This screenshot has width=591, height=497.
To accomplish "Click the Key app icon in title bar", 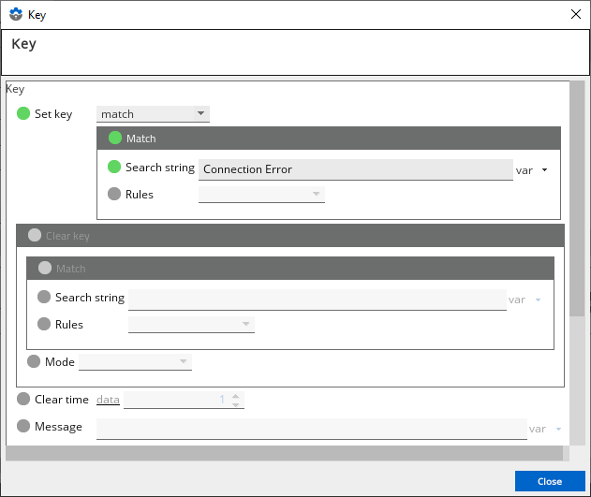I will pyautogui.click(x=15, y=15).
